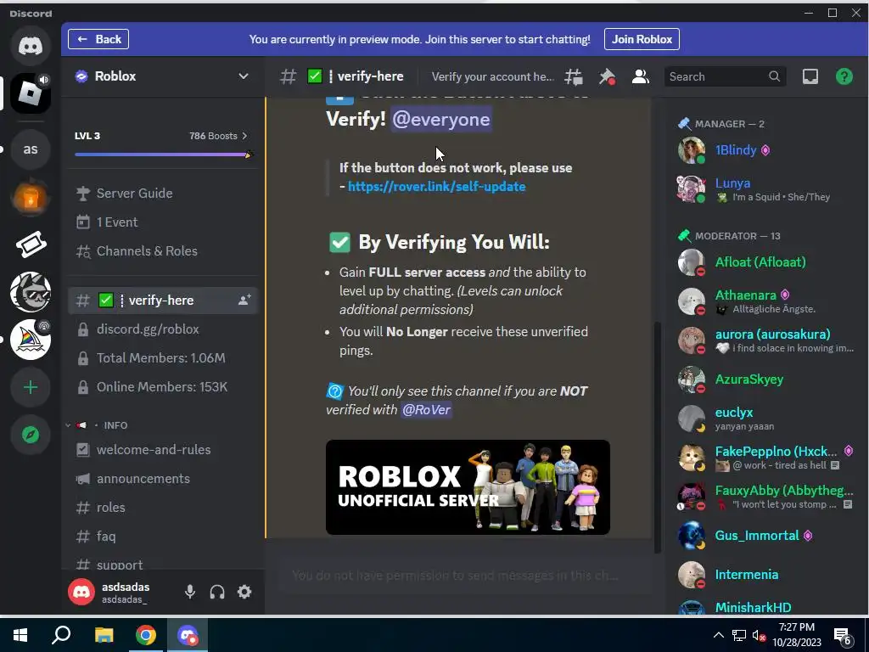
Task: Open File Explorer from taskbar
Action: (x=104, y=635)
